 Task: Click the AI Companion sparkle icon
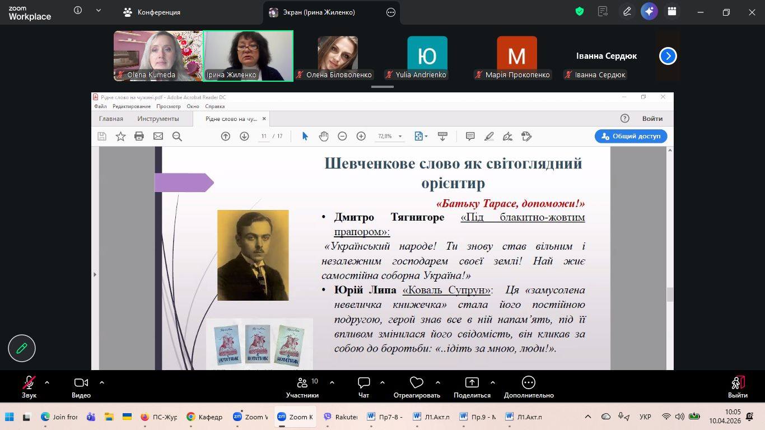tap(649, 12)
